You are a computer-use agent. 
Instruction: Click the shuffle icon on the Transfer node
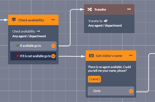pos(90,10)
